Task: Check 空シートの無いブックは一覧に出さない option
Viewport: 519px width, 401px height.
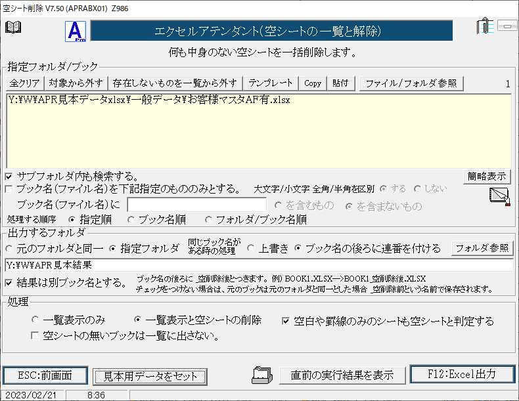Action: [x=36, y=336]
